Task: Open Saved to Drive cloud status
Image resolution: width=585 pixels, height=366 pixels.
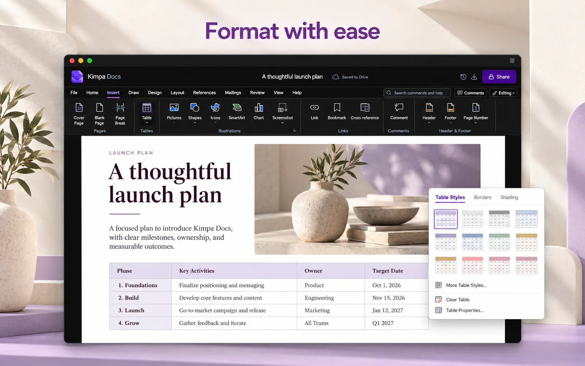Action: [x=350, y=77]
